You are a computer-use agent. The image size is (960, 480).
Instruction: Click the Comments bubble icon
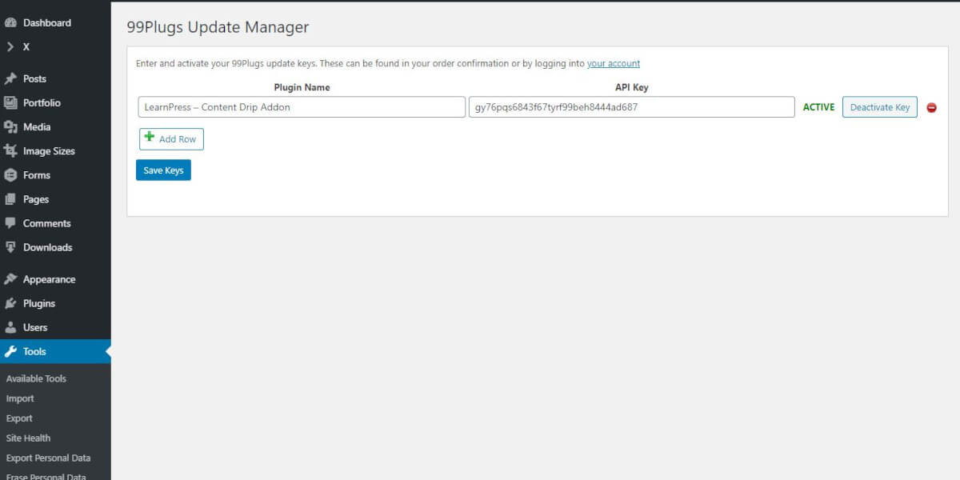tap(10, 223)
